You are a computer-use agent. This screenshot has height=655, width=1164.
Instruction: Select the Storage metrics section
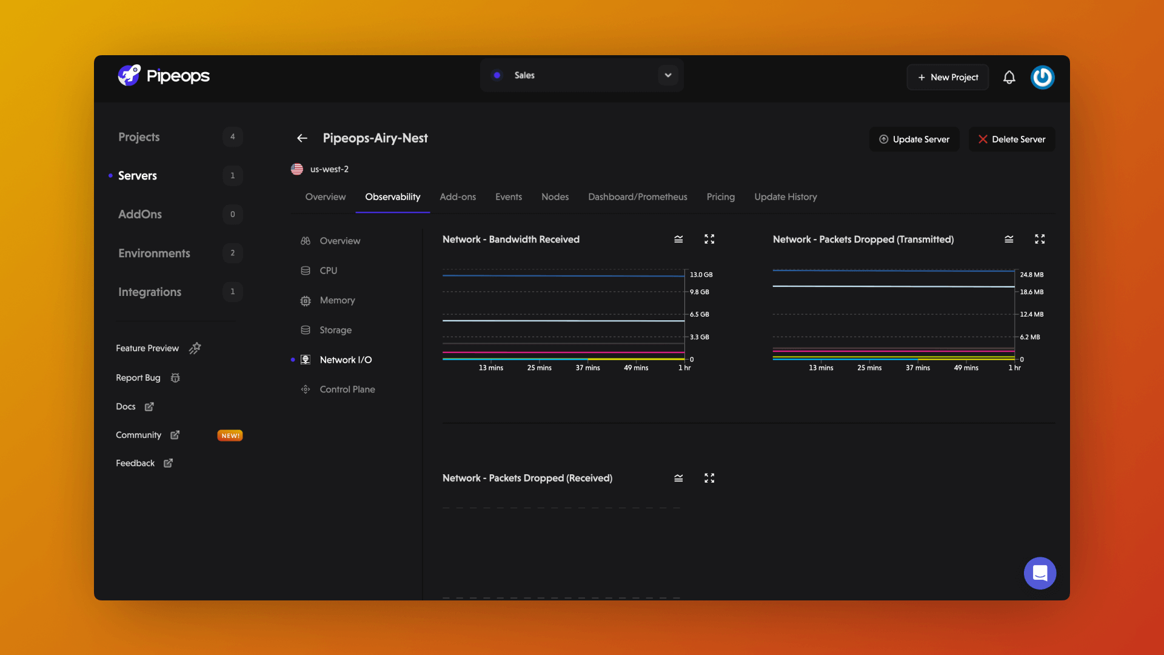click(x=336, y=330)
